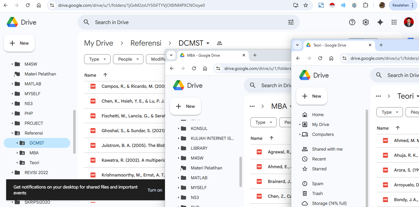Click Turn on for desktop notifications
Viewport: 419px width, 207px height.
[x=155, y=190]
